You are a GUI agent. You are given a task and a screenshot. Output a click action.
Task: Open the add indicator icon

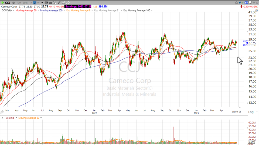coord(55,3)
